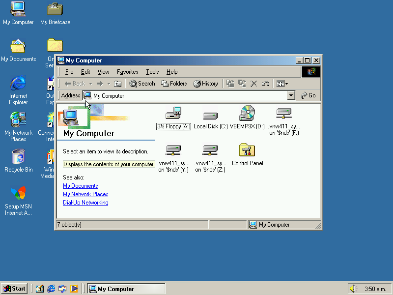Select the My Network Places desktop icon

click(18, 127)
